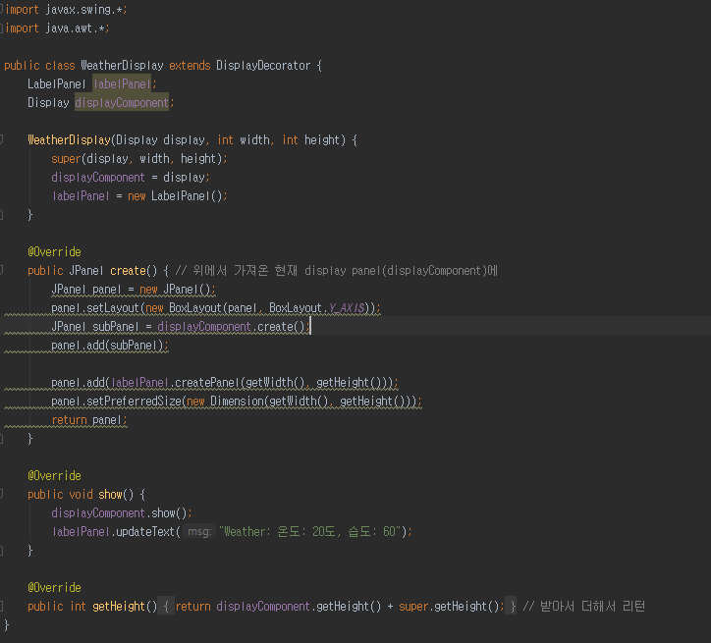
Task: Click 'super.getHeight()' in return statement
Action: 449,607
